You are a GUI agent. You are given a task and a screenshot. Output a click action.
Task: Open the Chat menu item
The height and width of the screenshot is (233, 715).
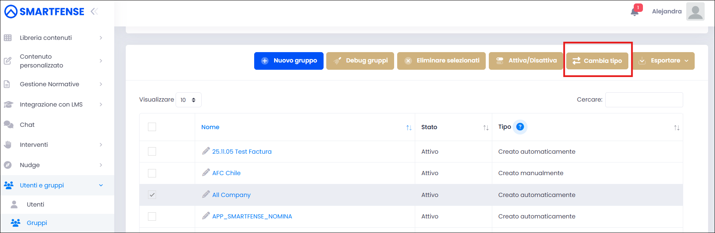[x=57, y=125]
